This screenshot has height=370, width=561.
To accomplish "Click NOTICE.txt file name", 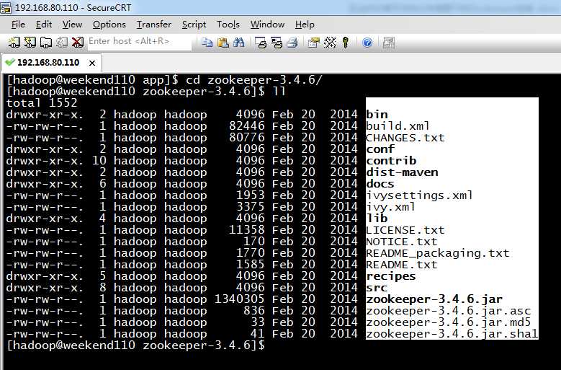I will [x=401, y=242].
